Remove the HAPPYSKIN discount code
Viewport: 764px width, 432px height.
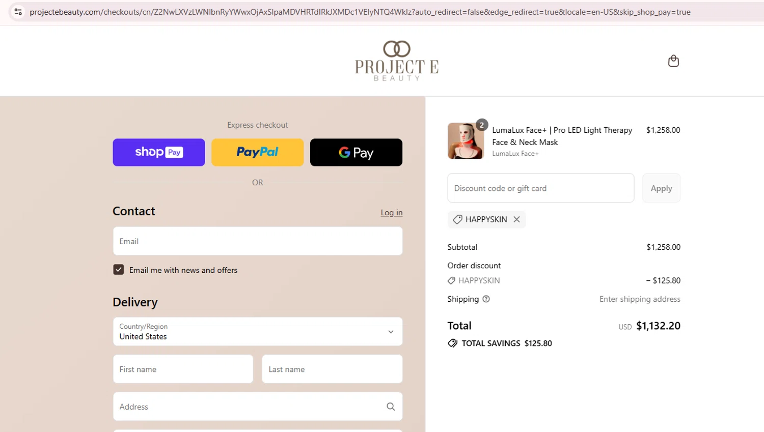point(516,219)
